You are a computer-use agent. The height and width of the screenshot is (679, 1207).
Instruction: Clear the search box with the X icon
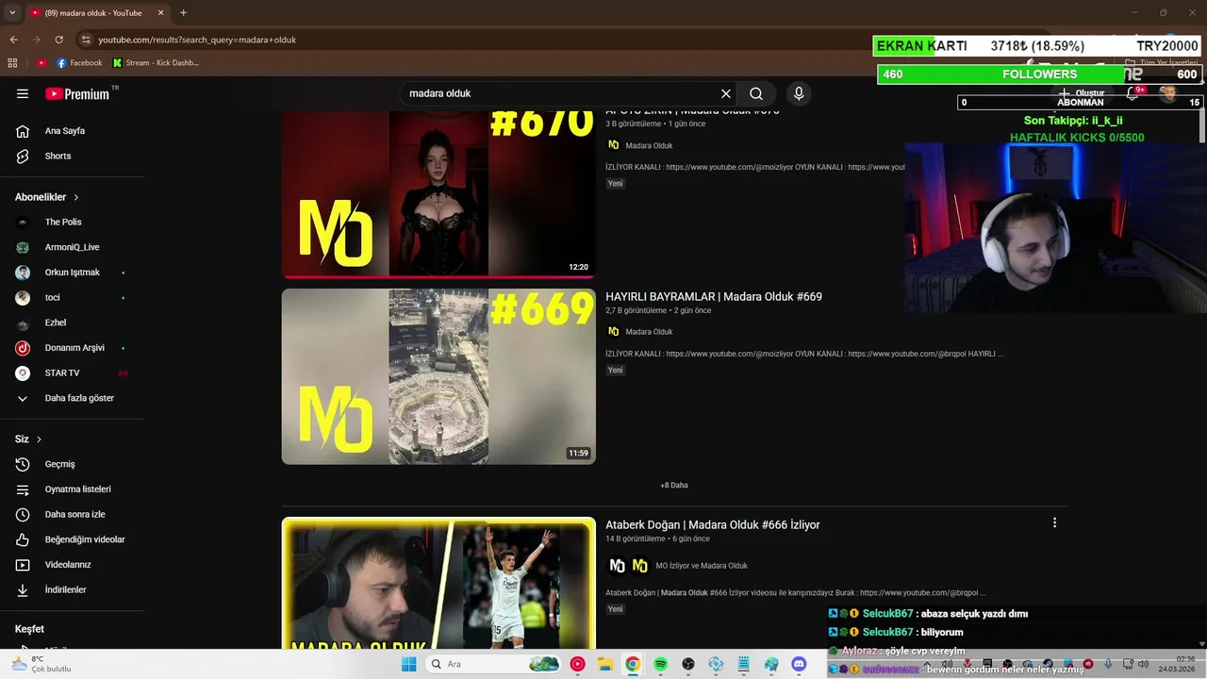(726, 93)
